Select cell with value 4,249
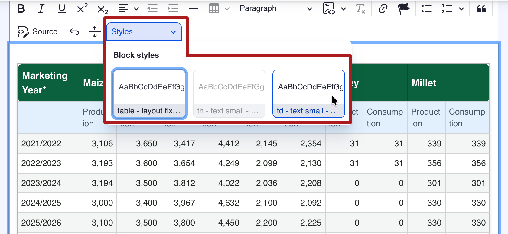 pos(221,163)
